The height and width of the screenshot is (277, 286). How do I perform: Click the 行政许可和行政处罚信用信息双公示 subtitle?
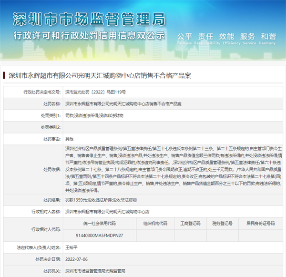point(89,35)
